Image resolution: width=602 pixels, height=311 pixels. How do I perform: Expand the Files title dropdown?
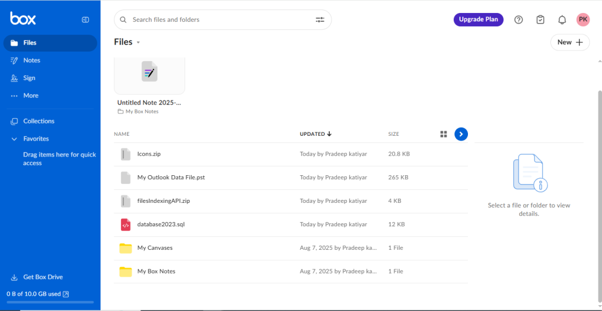[138, 42]
